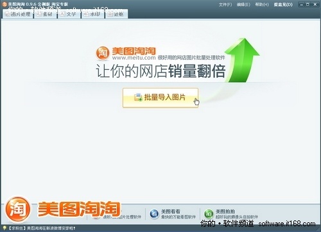Image resolution: width=321 pixels, height=232 pixels.
Task: Maximize the 美图淘淘 window
Action: (x=308, y=4)
